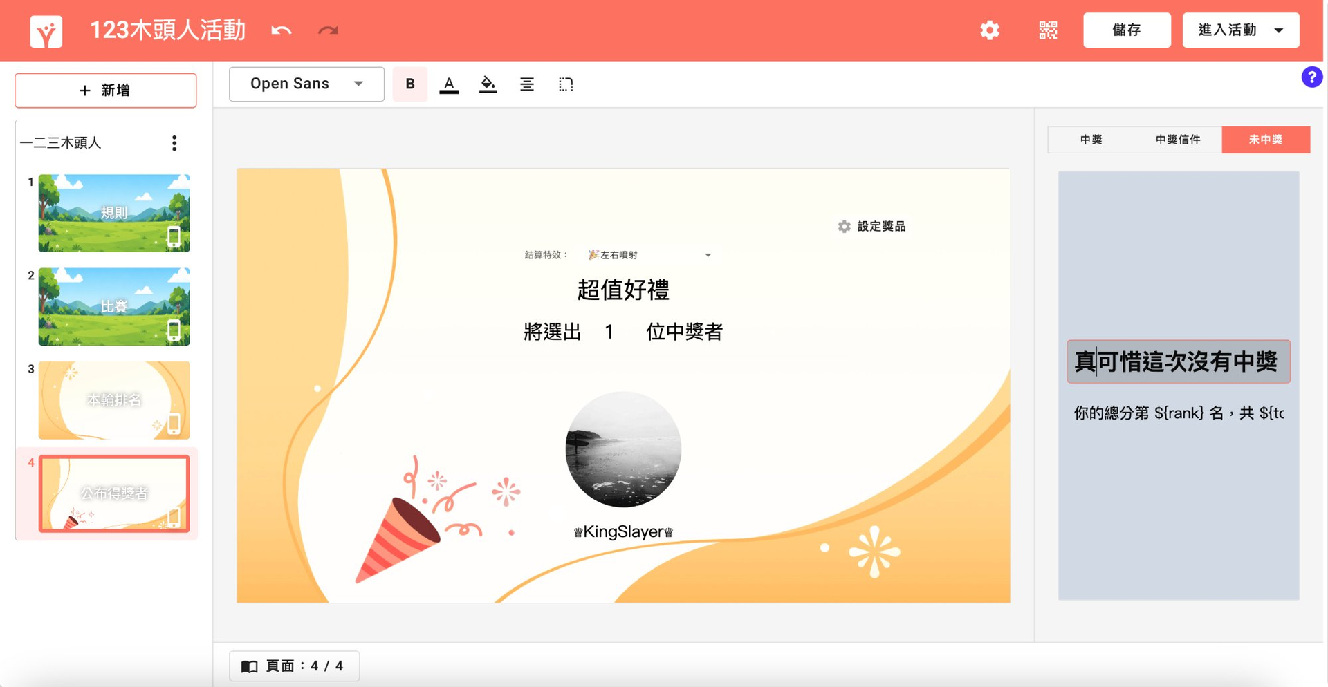Select slide 4 公布得獎者 thumbnail
The width and height of the screenshot is (1328, 687).
point(114,493)
